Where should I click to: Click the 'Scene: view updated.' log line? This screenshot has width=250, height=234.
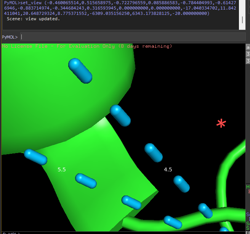point(33,19)
